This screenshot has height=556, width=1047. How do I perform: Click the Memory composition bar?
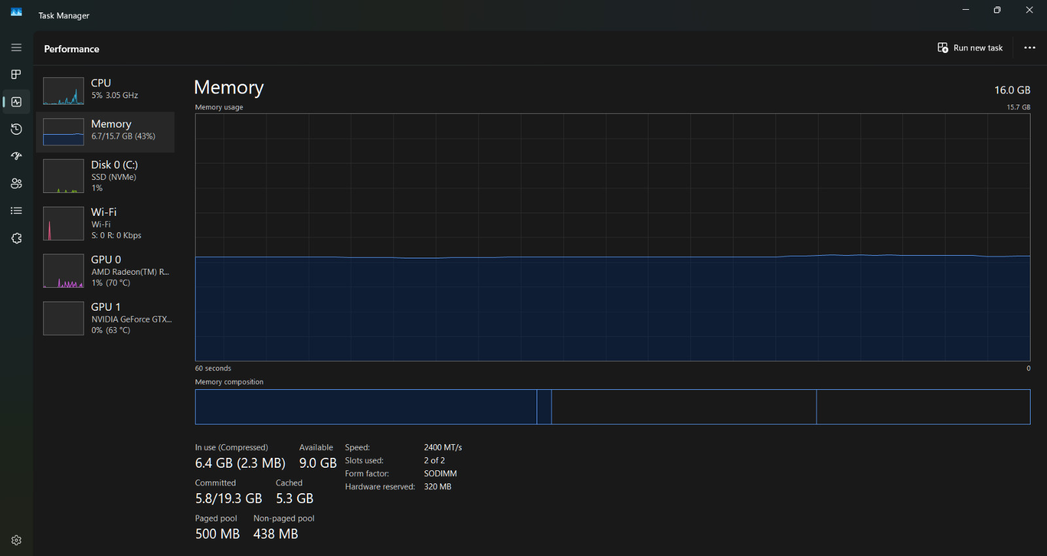[612, 407]
